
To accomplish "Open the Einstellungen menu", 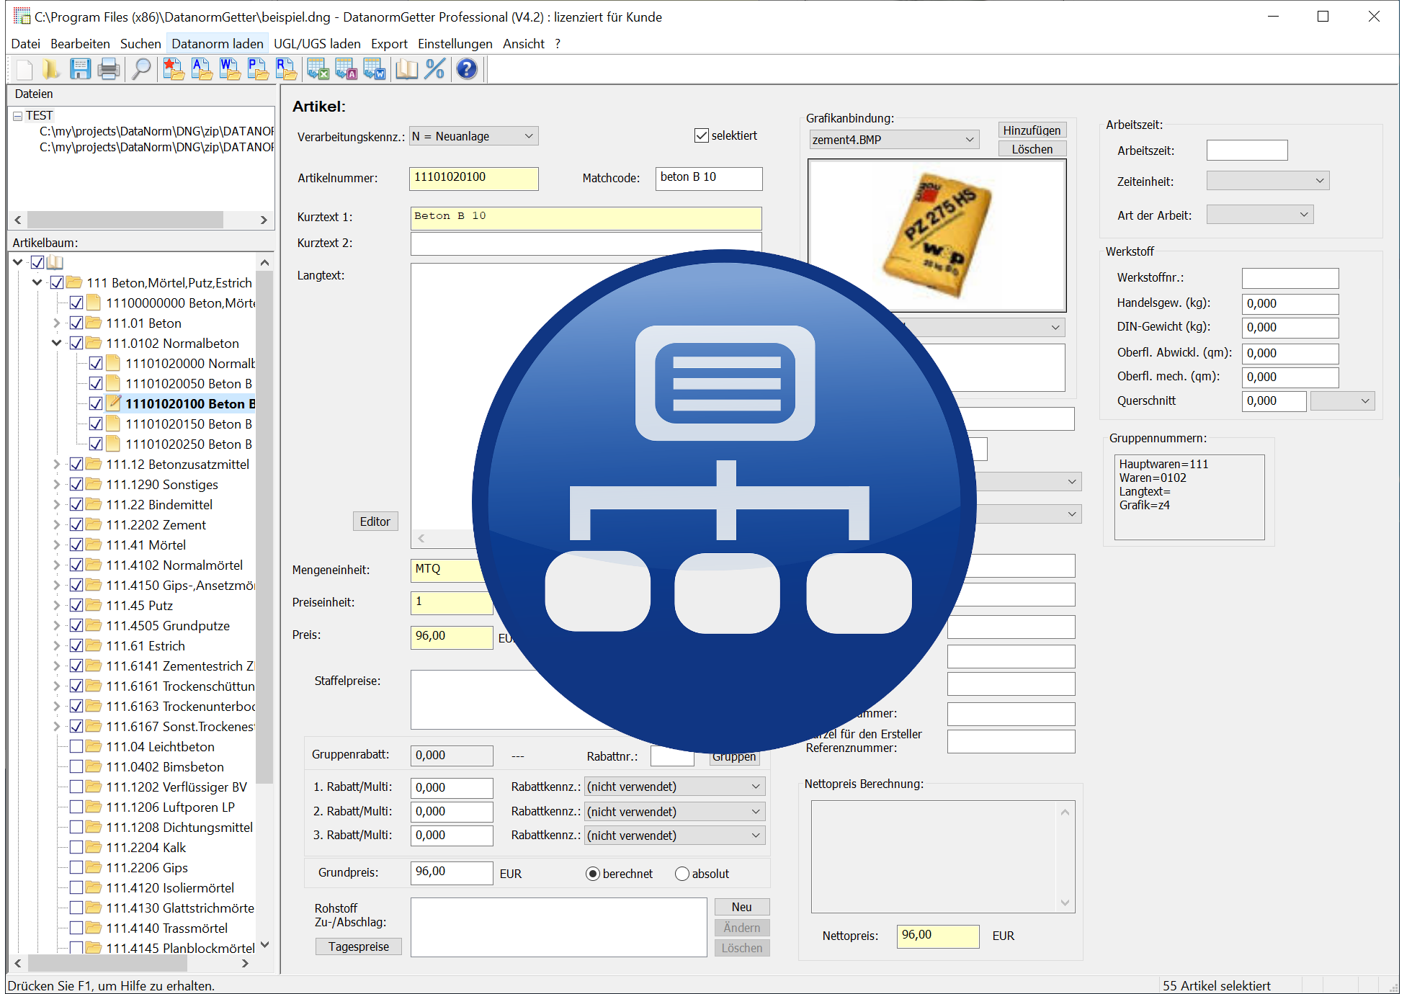I will coord(455,44).
